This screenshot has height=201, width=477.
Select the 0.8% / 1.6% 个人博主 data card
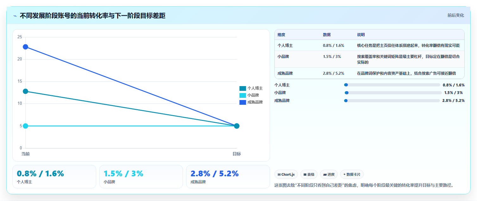54,177
